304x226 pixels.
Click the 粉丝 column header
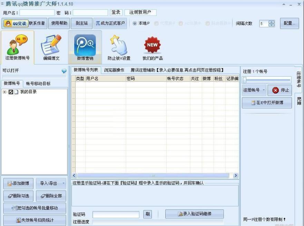pyautogui.click(x=219, y=79)
